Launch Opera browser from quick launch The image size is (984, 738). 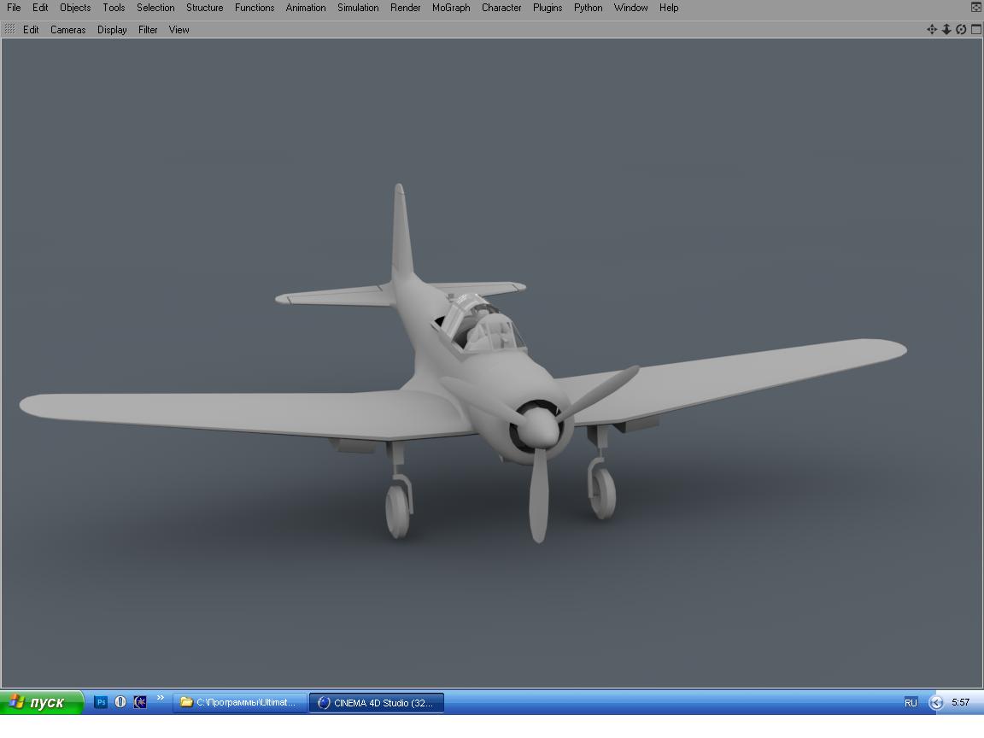pyautogui.click(x=120, y=702)
